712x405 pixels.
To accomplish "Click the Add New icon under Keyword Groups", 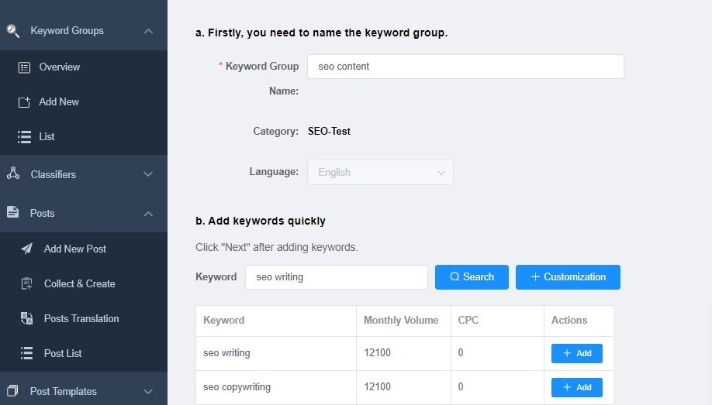I will point(24,102).
